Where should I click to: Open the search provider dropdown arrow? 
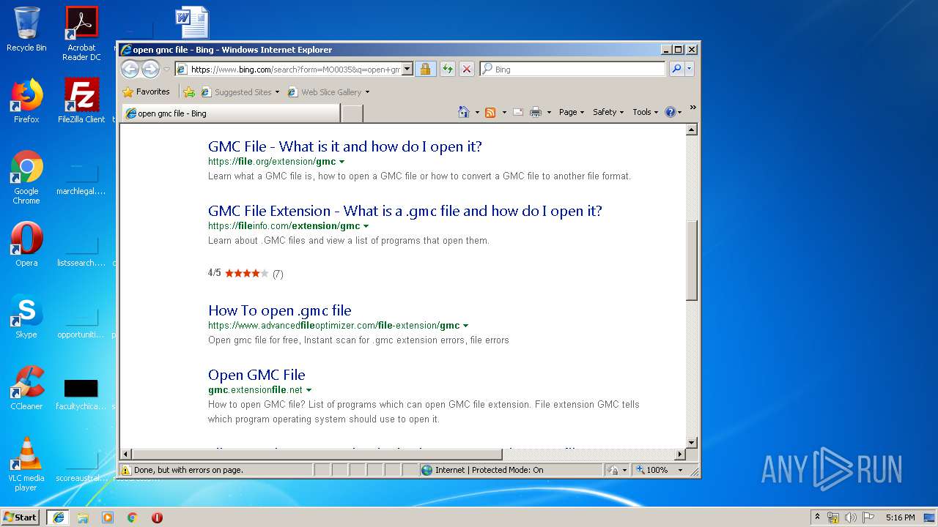tap(690, 70)
